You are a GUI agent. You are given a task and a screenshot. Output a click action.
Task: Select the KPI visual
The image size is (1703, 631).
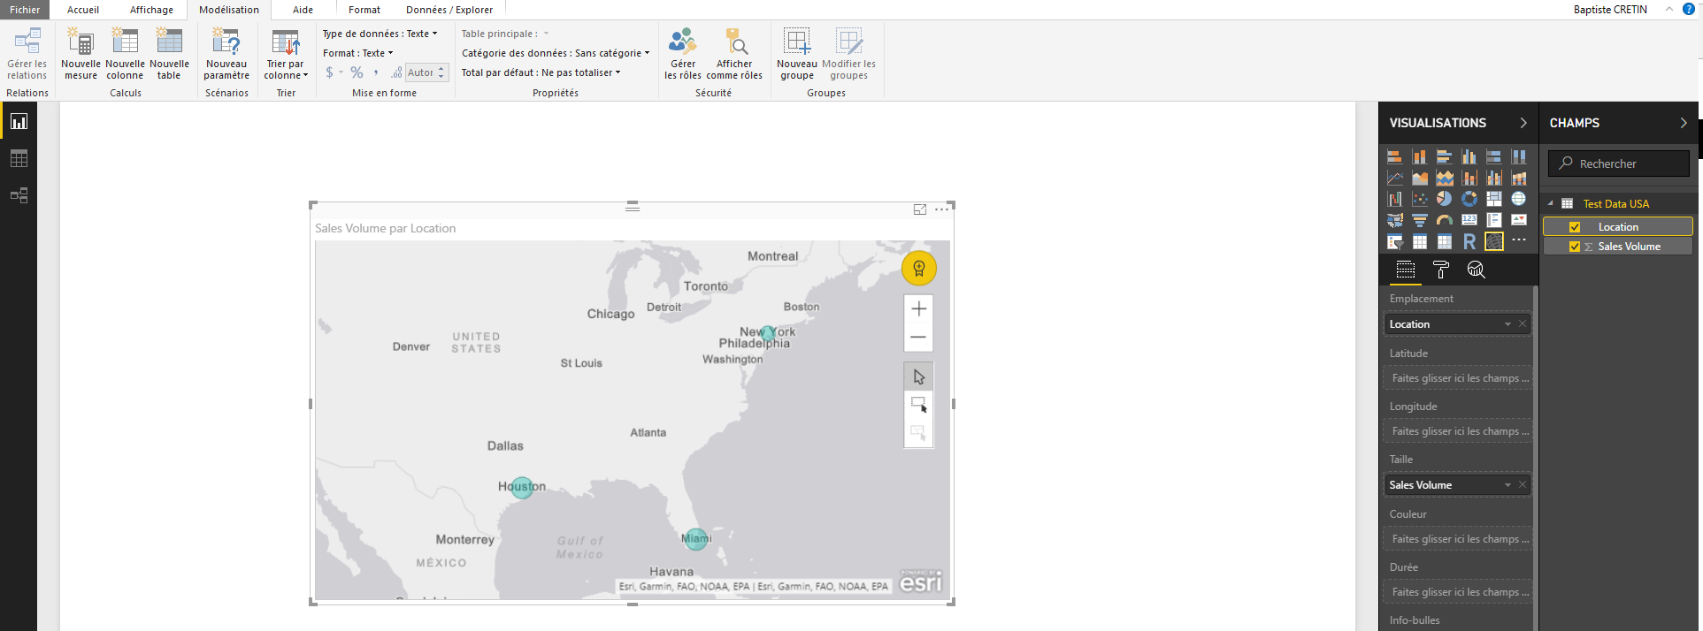[1519, 220]
